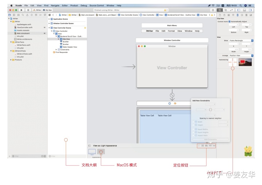Stop the running app with Stop button

tap(28, 10)
